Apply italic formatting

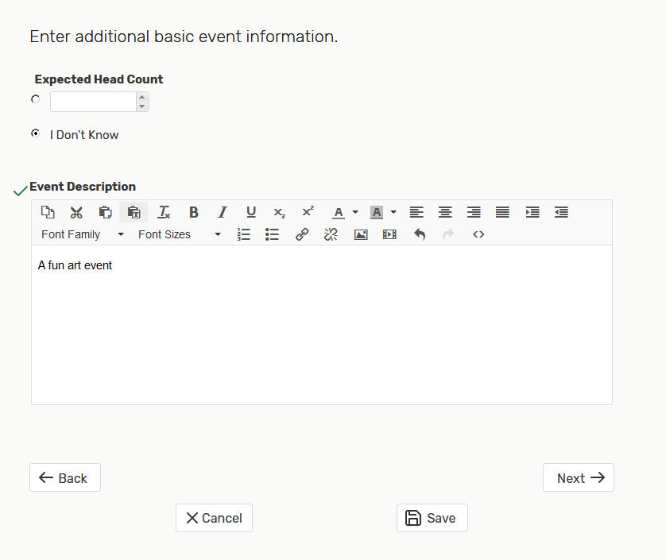[x=223, y=212]
